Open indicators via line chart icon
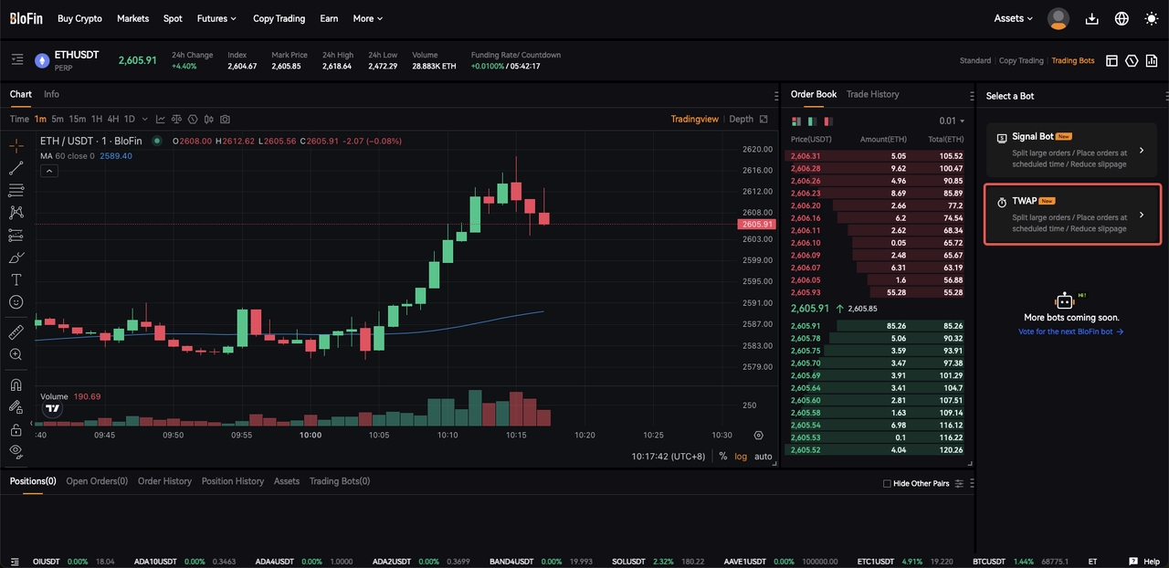The height and width of the screenshot is (568, 1169). pyautogui.click(x=161, y=119)
